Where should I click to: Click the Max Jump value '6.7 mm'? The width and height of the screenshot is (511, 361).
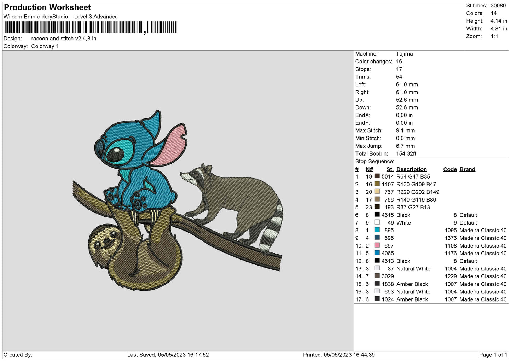click(405, 146)
